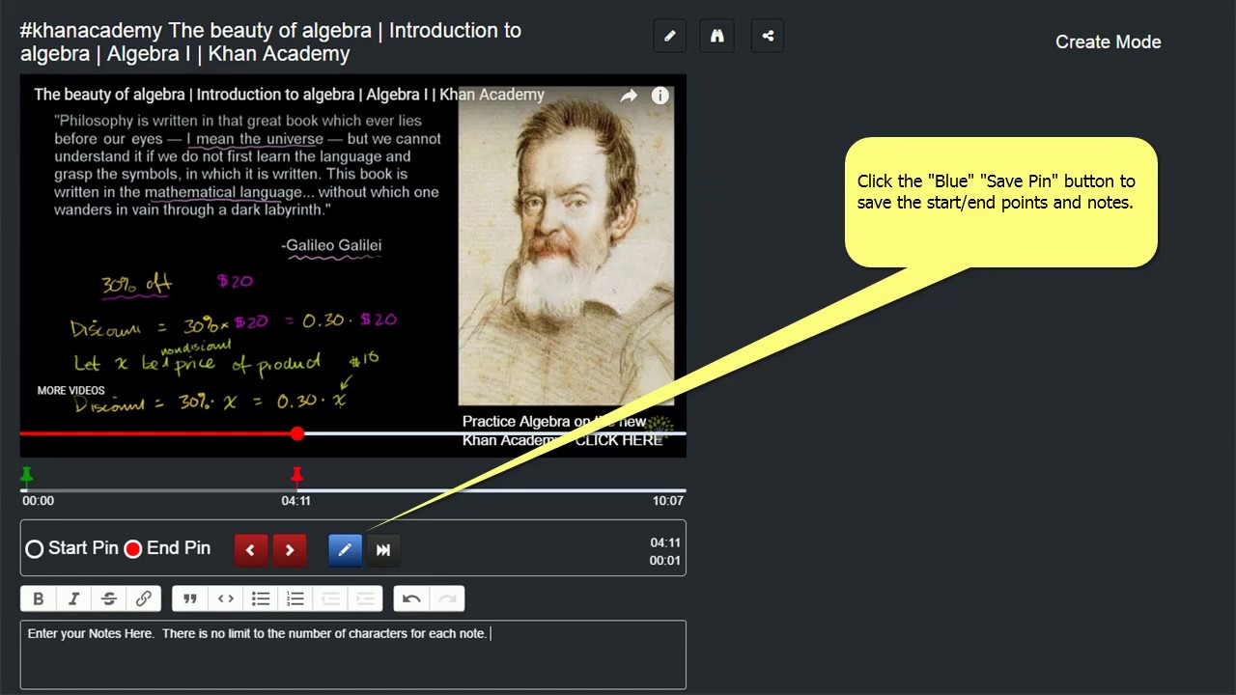Image resolution: width=1236 pixels, height=695 pixels.
Task: Click the #khanacademy page title
Action: click(x=270, y=42)
